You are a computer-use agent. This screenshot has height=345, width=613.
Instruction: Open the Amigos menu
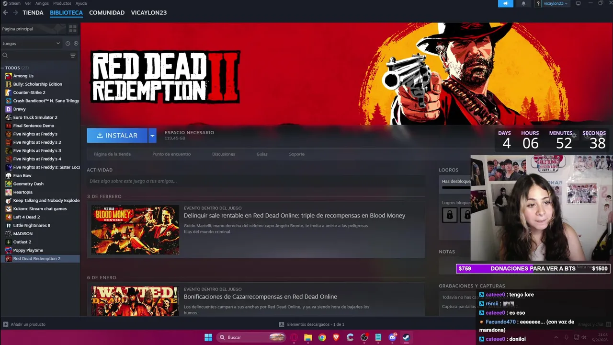coord(42,3)
